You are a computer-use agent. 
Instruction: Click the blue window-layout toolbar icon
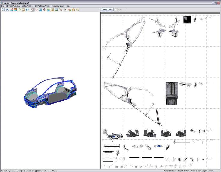tap(40, 10)
